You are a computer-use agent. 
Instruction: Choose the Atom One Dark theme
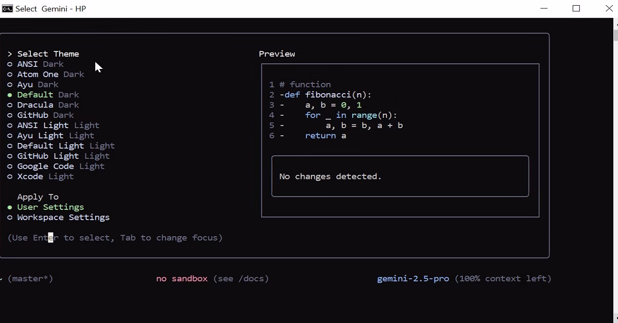46,75
